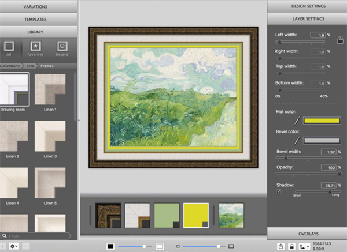Viewport: 347px width, 252px height.
Task: Click the Top width value field
Action: [x=318, y=66]
